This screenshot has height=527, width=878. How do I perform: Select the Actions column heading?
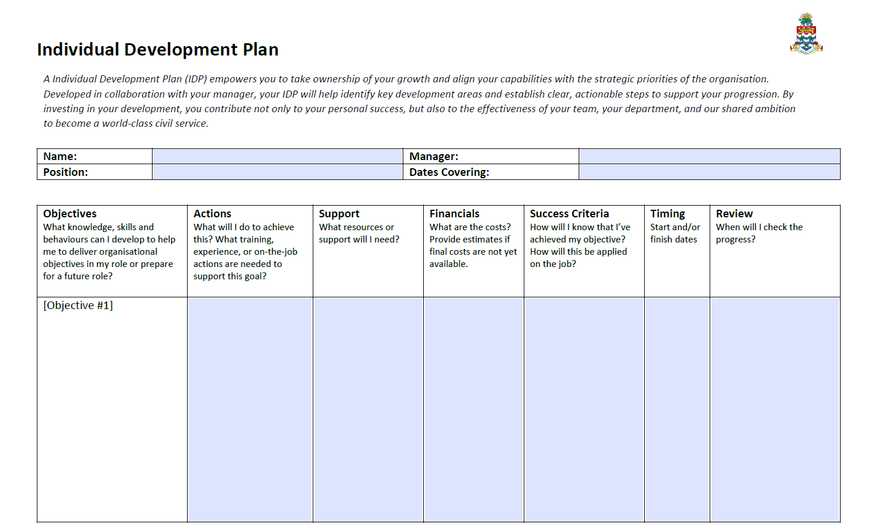point(212,214)
